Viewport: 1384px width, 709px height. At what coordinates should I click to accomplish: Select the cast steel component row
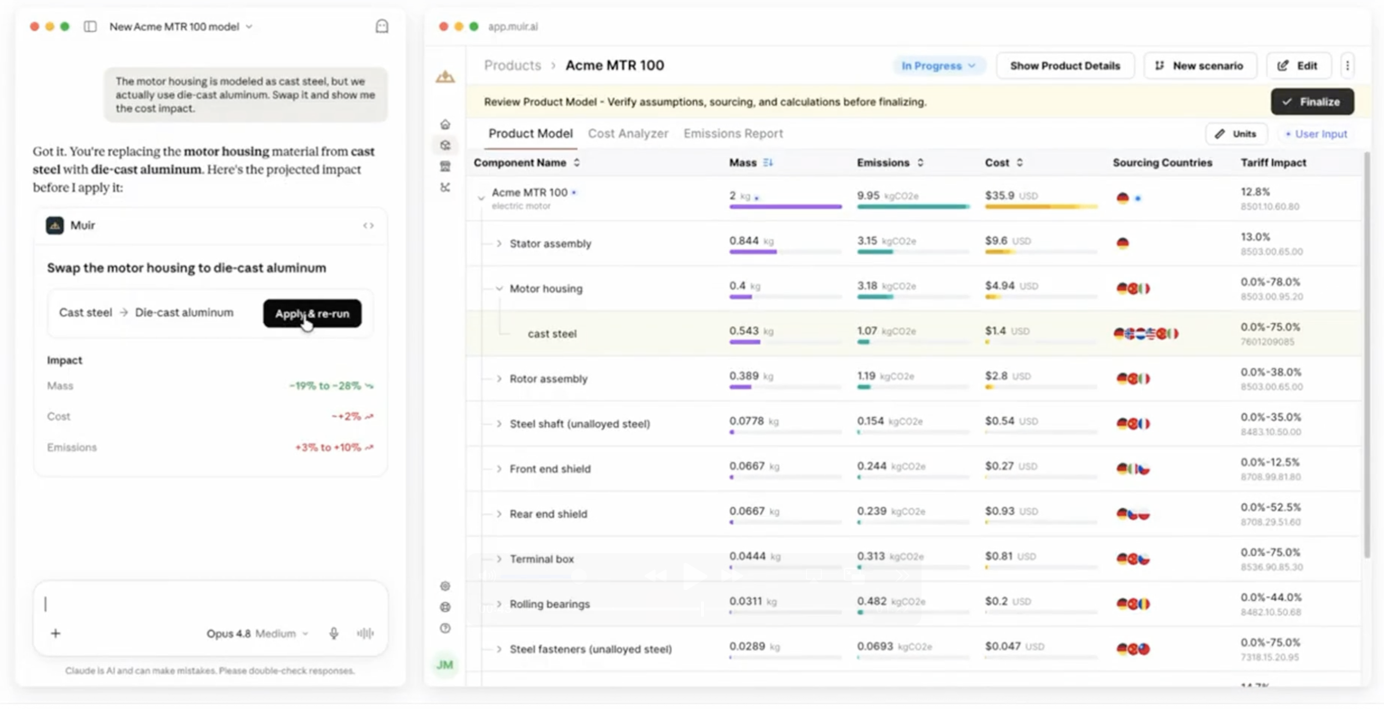[914, 334]
